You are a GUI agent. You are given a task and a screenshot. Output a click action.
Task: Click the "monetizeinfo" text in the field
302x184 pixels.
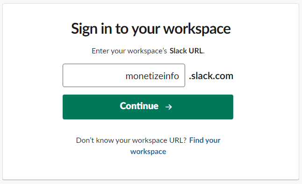tap(152, 76)
